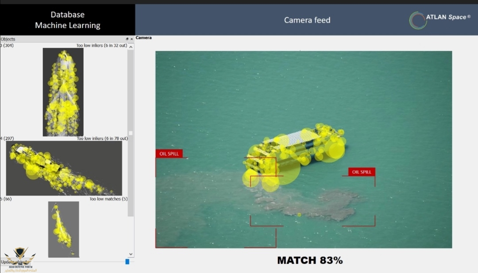The height and width of the screenshot is (273, 478).
Task: Click the lone yellow keypoint on oil slick
Action: (299, 215)
